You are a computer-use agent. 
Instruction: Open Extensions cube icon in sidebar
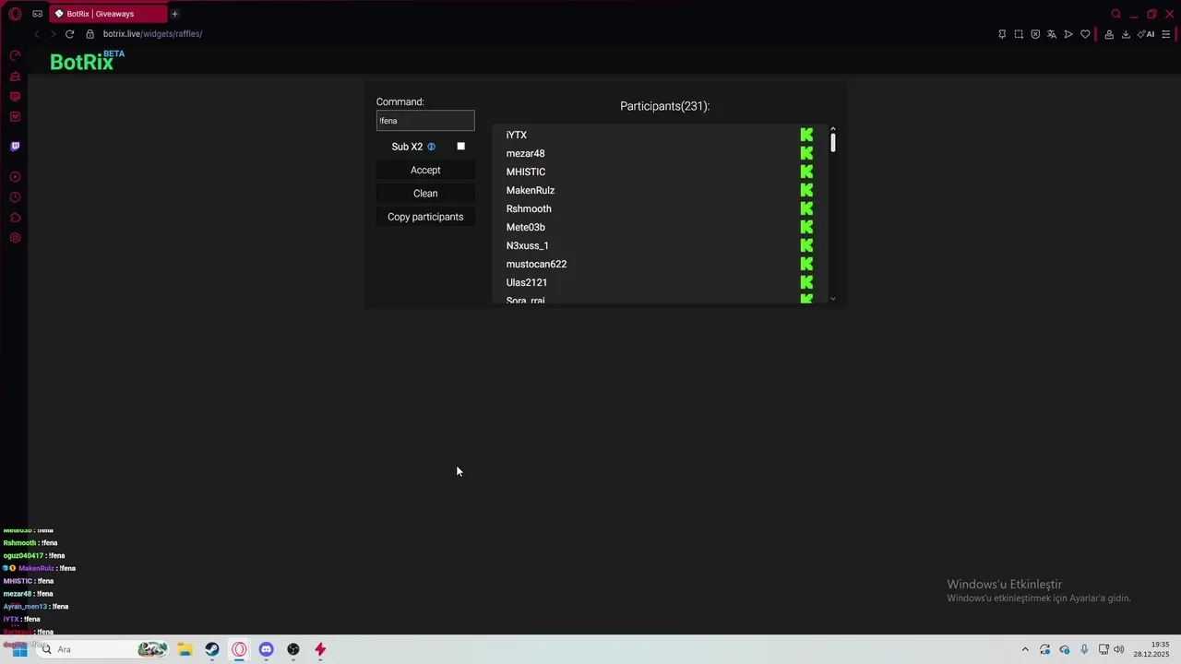tap(15, 218)
